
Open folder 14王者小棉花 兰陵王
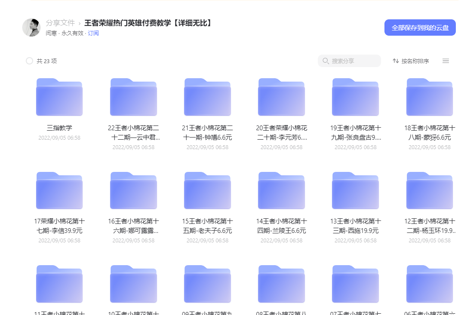281,190
